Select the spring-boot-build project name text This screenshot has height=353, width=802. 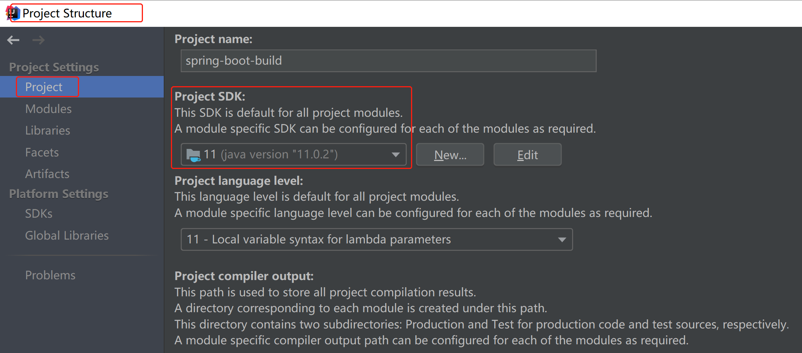click(233, 60)
